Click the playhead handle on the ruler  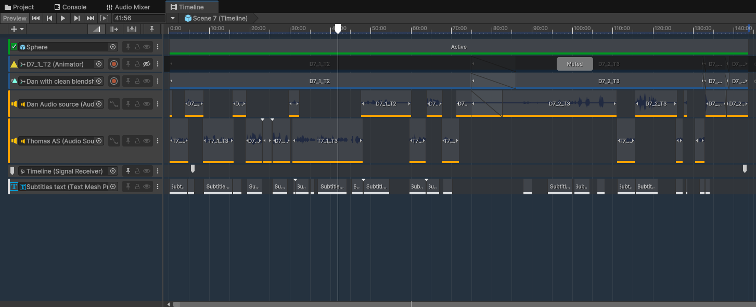pos(338,28)
